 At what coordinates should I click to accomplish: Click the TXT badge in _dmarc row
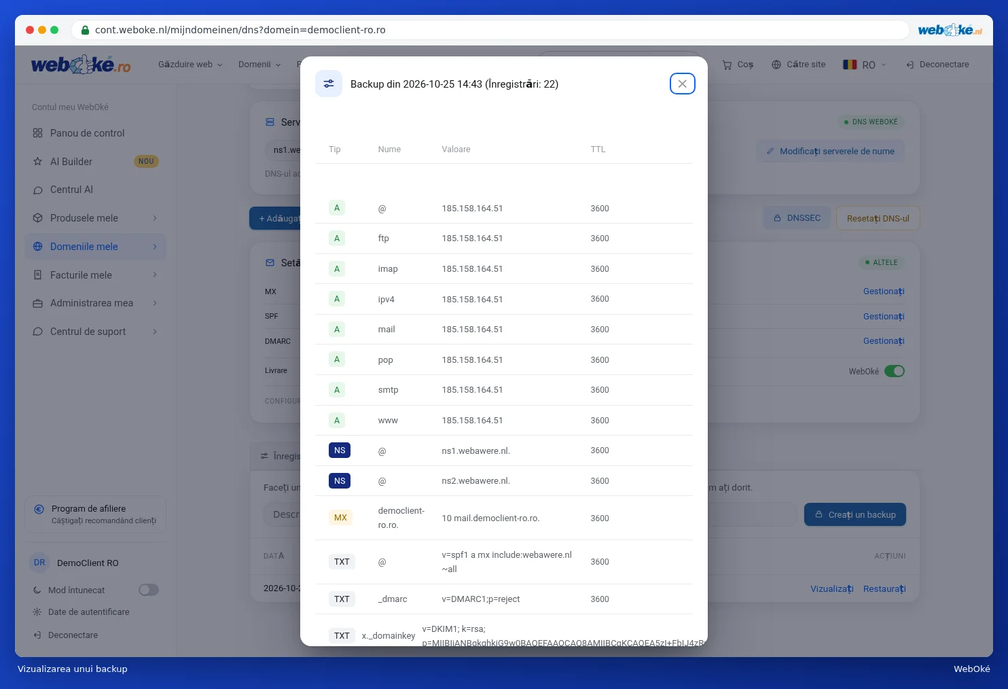click(x=342, y=599)
